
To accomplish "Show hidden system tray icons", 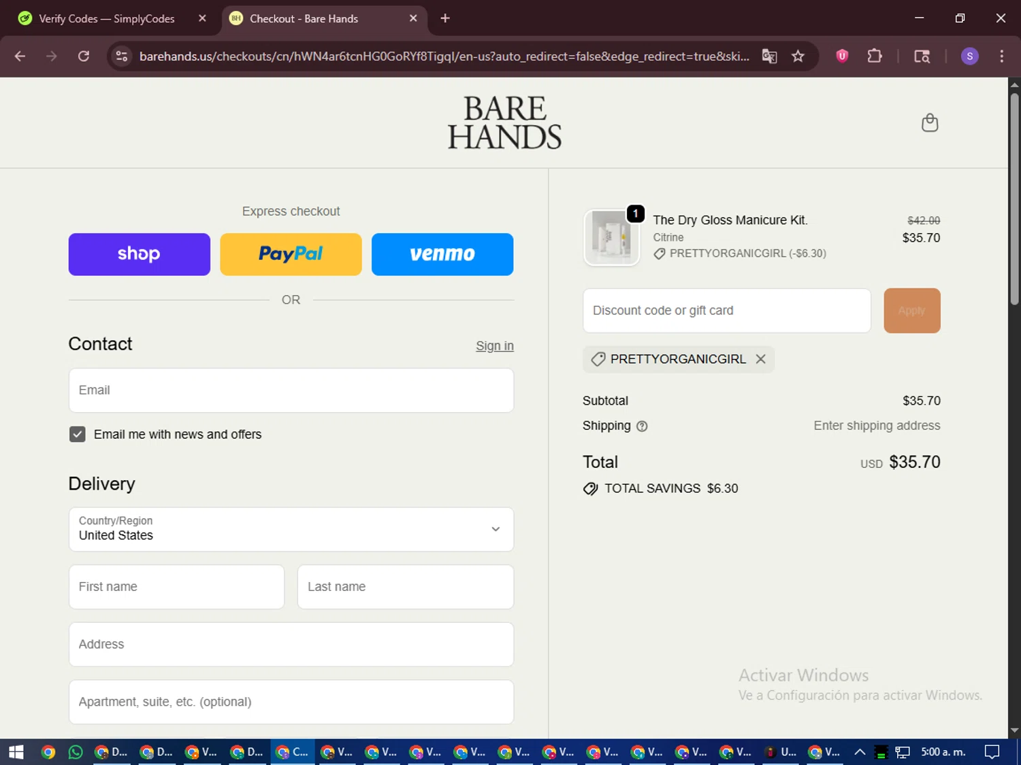I will point(860,752).
